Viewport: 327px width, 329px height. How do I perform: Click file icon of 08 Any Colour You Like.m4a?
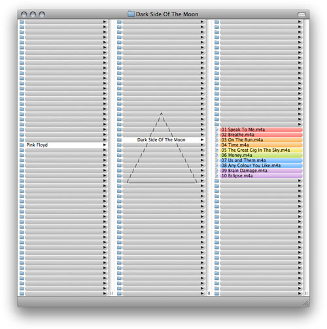pyautogui.click(x=216, y=165)
